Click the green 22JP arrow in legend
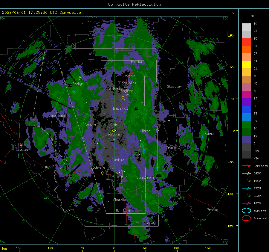Screen dimensions: 269x252 [247, 196]
